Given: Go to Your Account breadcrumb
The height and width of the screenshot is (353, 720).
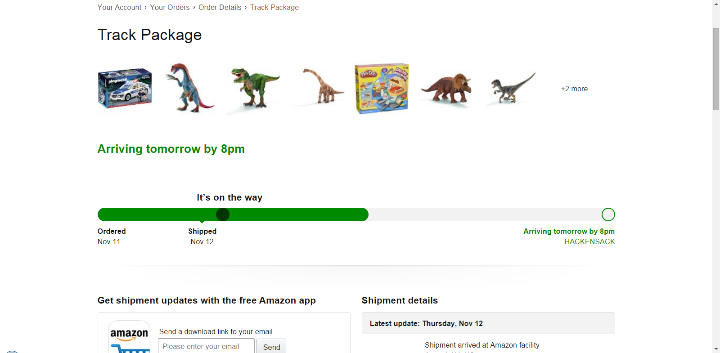Looking at the screenshot, I should click(119, 7).
